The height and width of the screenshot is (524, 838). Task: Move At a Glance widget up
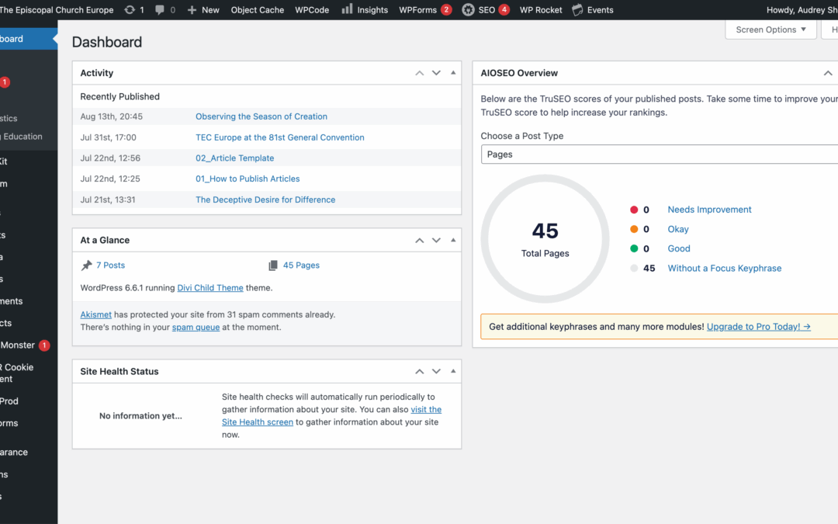pos(420,240)
